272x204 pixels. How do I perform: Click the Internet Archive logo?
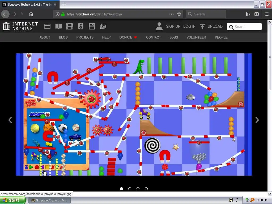pos(20,26)
